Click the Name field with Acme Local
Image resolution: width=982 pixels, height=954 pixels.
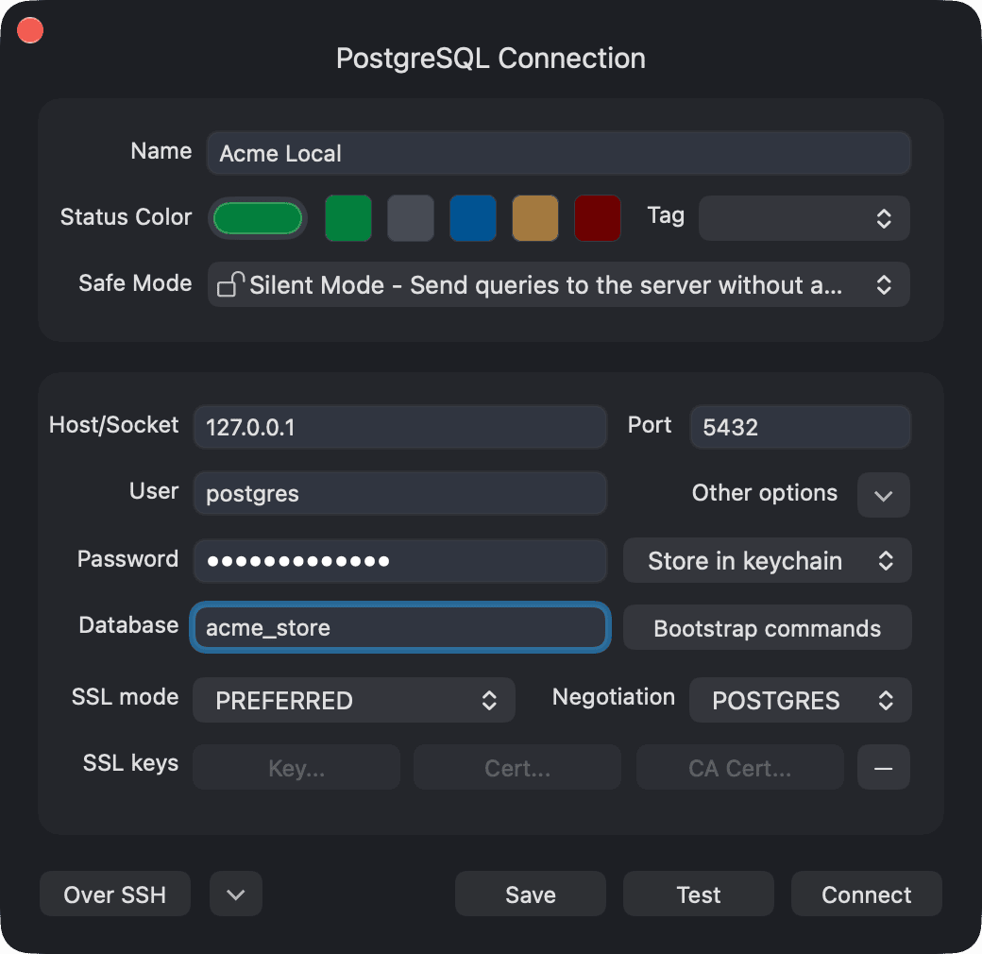[x=559, y=153]
